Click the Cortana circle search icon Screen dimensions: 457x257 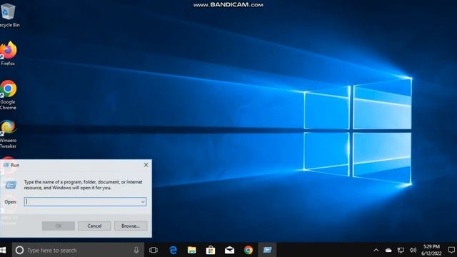(19, 250)
